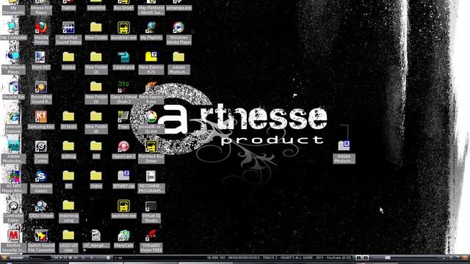Select the Nero Express 9.7z archive
470x264 pixels.
151,57
